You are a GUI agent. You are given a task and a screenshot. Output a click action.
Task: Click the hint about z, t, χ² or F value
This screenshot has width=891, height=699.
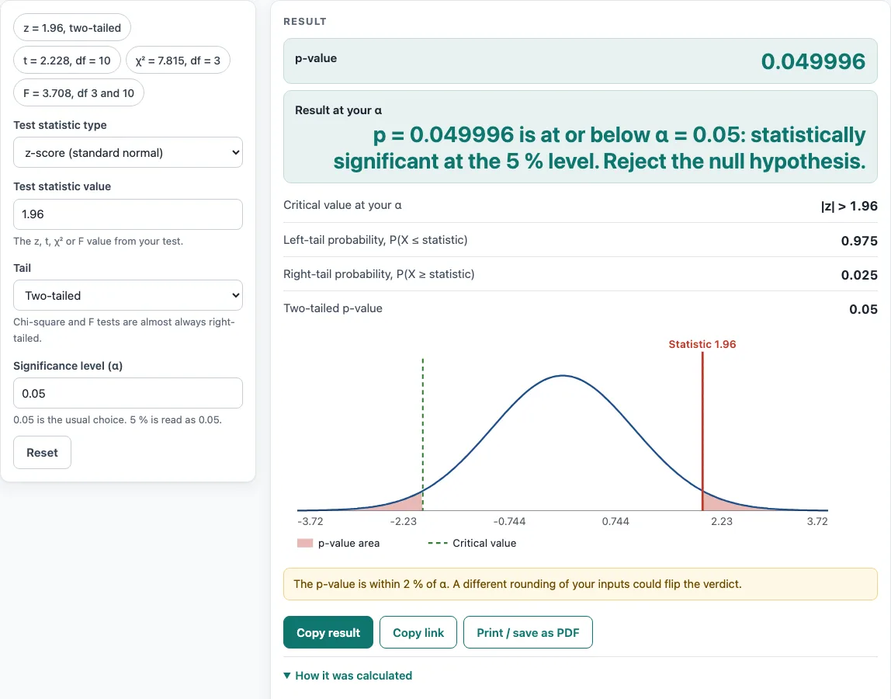[99, 241]
